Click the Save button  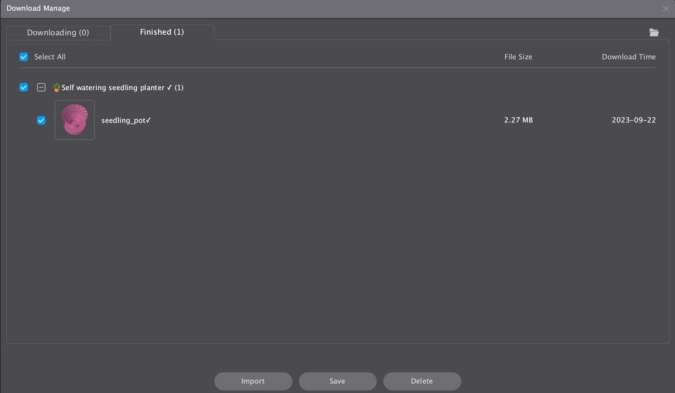(x=337, y=381)
